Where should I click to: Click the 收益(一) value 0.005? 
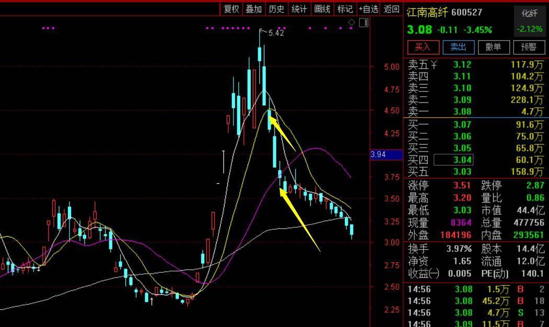point(460,273)
